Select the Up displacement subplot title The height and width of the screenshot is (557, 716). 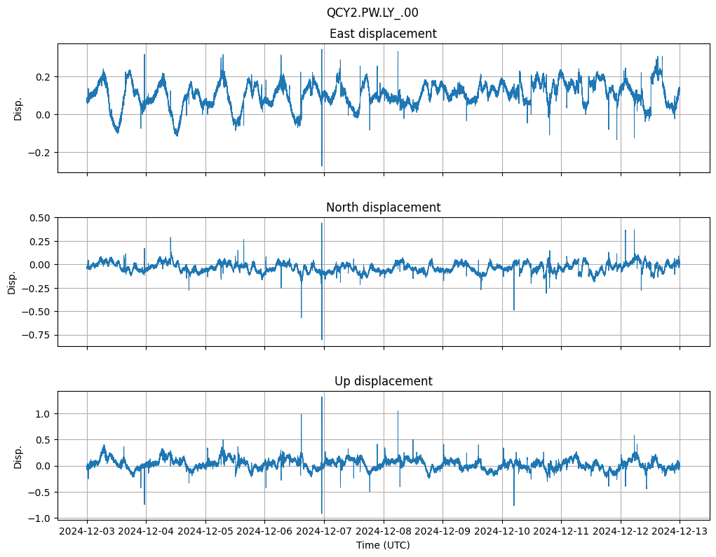[383, 381]
